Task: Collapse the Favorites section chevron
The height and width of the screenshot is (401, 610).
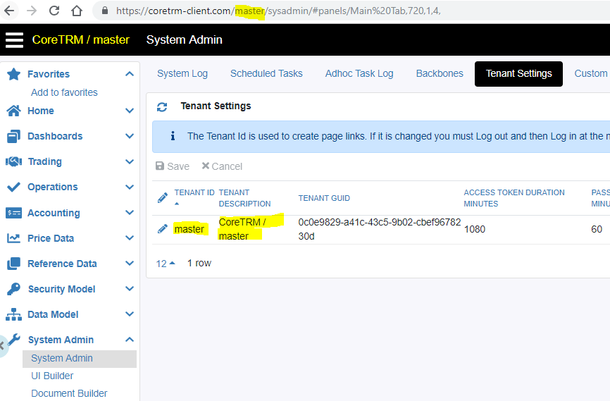Action: pyautogui.click(x=130, y=74)
